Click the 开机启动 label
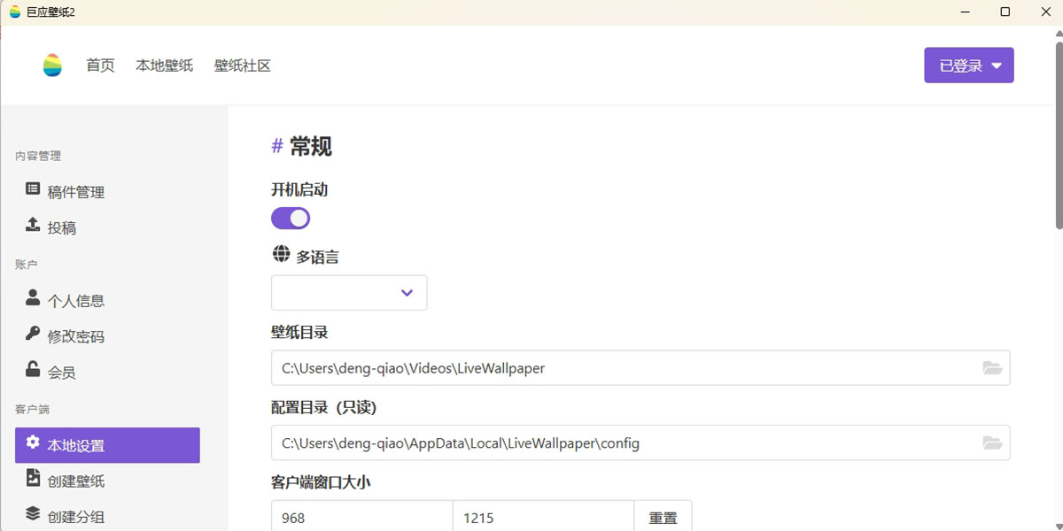1063x531 pixels. click(x=299, y=189)
